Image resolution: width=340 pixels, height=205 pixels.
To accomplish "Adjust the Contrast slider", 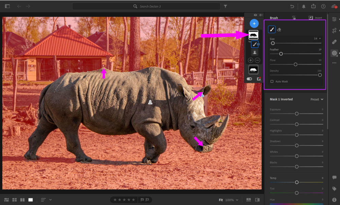I will 296,124.
